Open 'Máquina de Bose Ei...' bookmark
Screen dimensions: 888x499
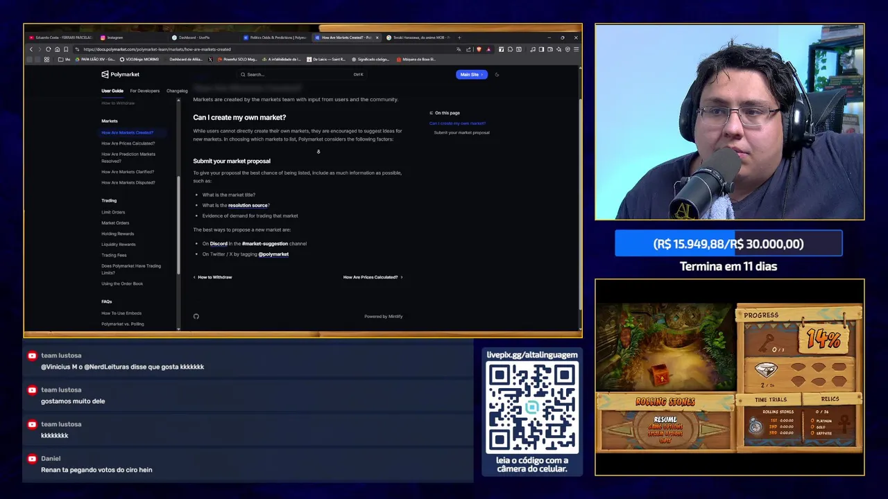coord(416,60)
